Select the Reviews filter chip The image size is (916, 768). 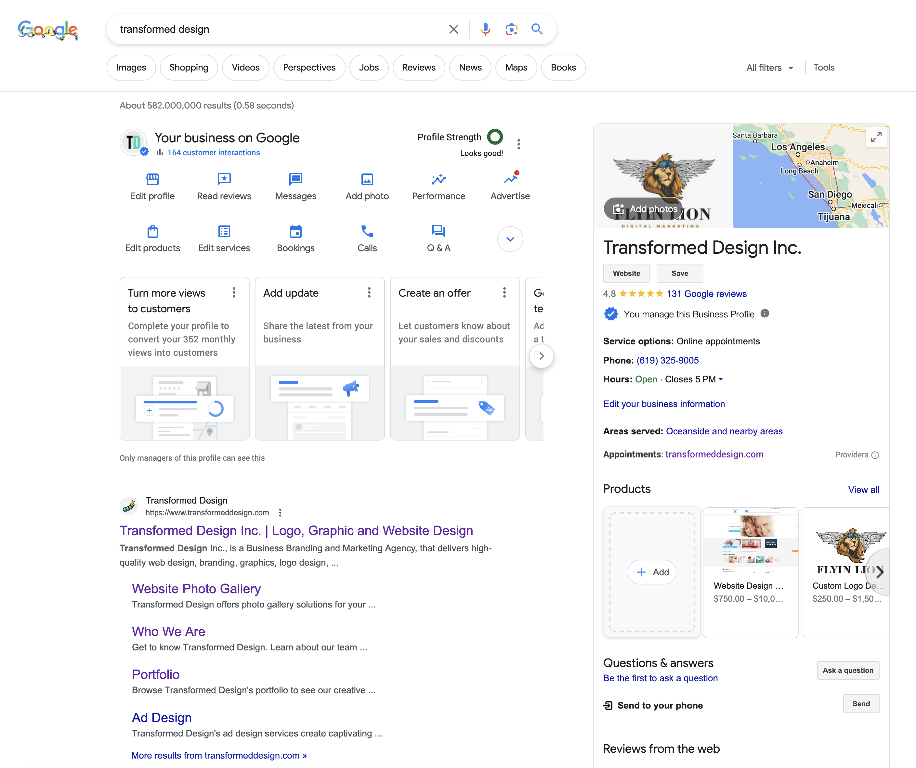[419, 68]
